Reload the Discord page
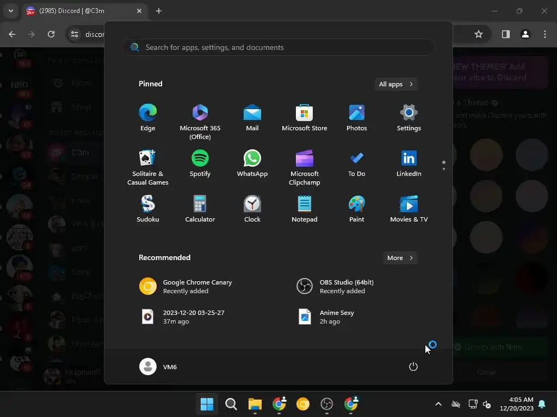 point(51,34)
